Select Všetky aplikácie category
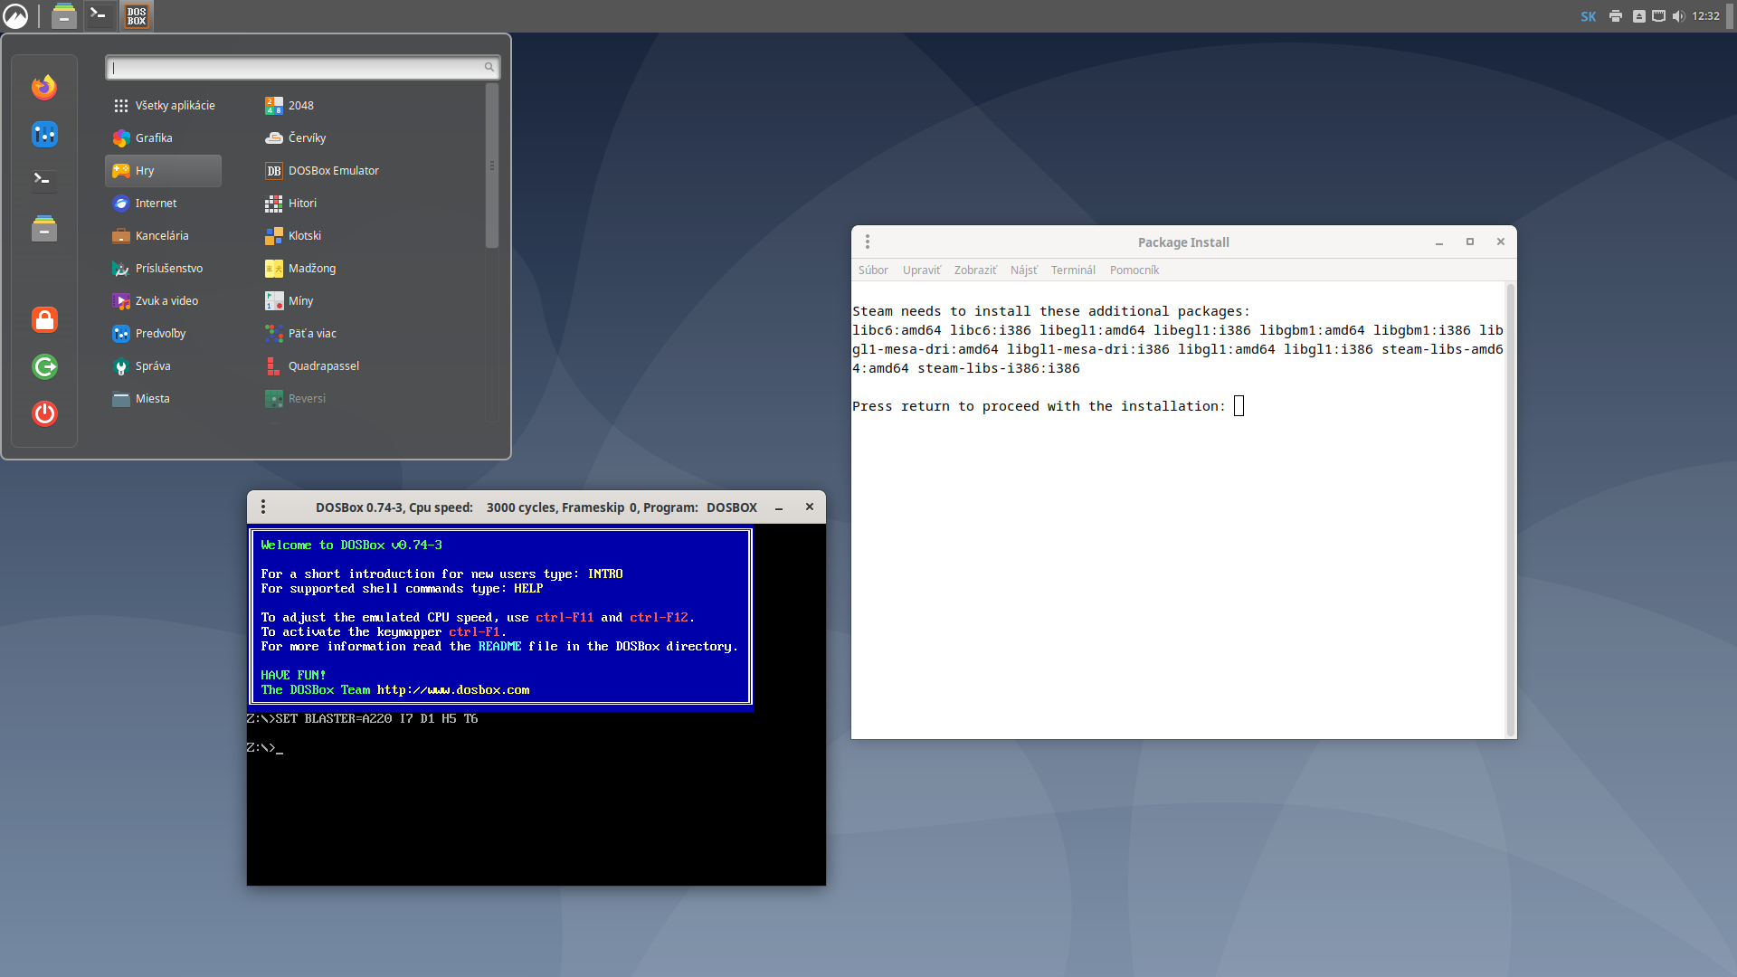The height and width of the screenshot is (977, 1737). (x=164, y=106)
